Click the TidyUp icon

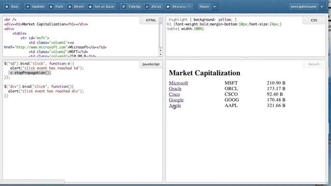(124, 7)
